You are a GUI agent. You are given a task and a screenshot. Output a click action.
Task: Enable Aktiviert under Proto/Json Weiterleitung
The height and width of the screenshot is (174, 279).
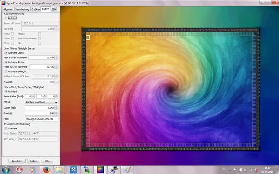point(6,129)
